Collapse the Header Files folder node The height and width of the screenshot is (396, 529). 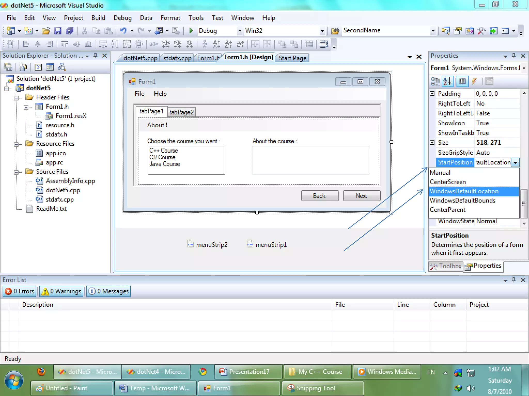coord(16,98)
